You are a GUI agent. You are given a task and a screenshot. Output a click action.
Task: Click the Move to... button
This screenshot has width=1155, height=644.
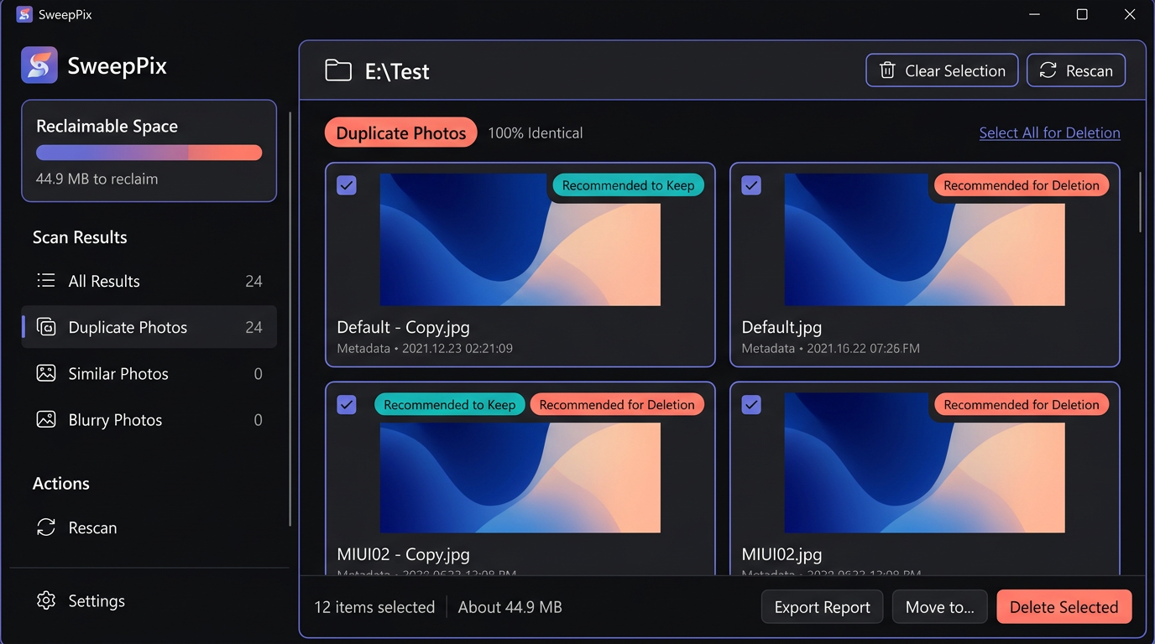click(x=939, y=607)
